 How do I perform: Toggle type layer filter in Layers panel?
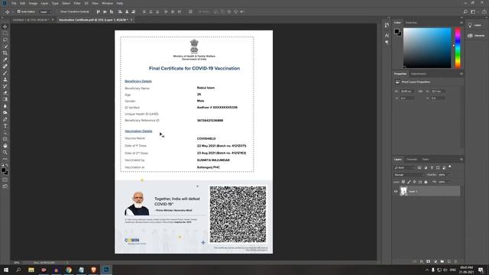click(432, 168)
